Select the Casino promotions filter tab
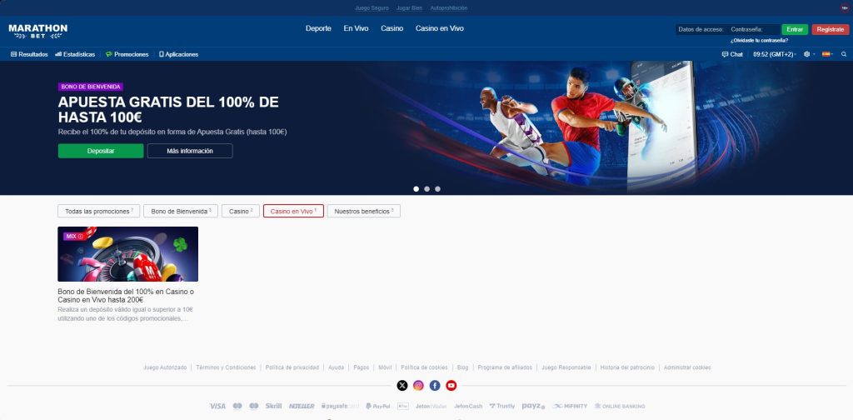853x420 pixels. click(241, 211)
